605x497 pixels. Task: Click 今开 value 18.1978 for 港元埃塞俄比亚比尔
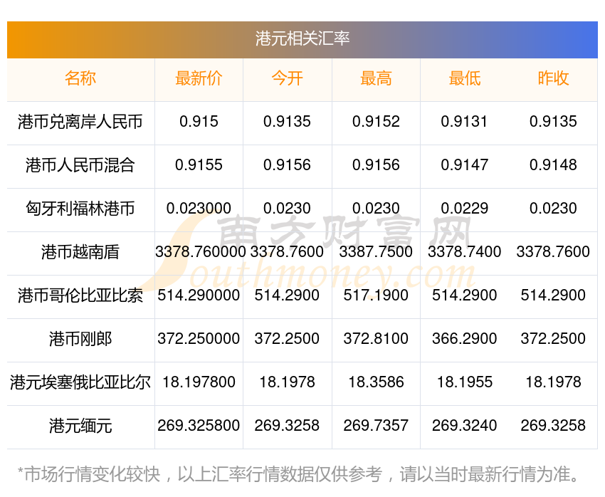tap(287, 382)
